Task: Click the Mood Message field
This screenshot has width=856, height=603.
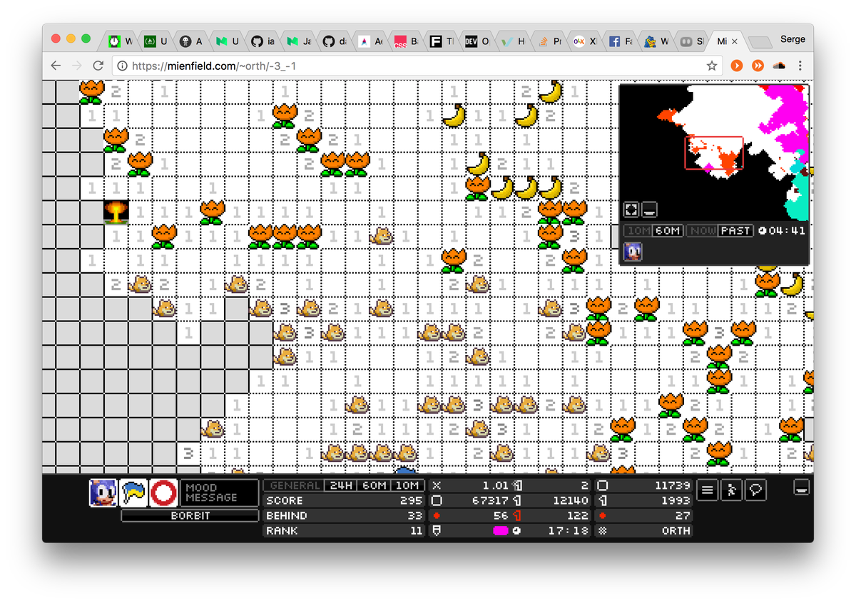Action: pyautogui.click(x=220, y=493)
